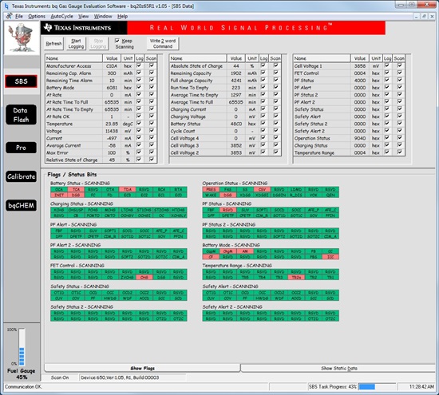Uncheck the Log box for Operation Status

[387, 138]
